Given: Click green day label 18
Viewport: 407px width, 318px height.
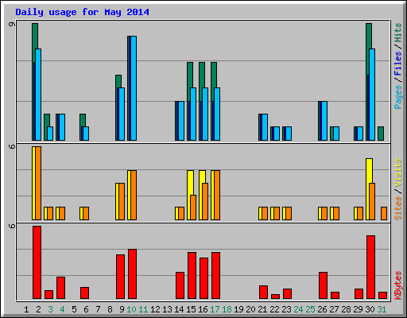Looking at the screenshot, I should [227, 309].
